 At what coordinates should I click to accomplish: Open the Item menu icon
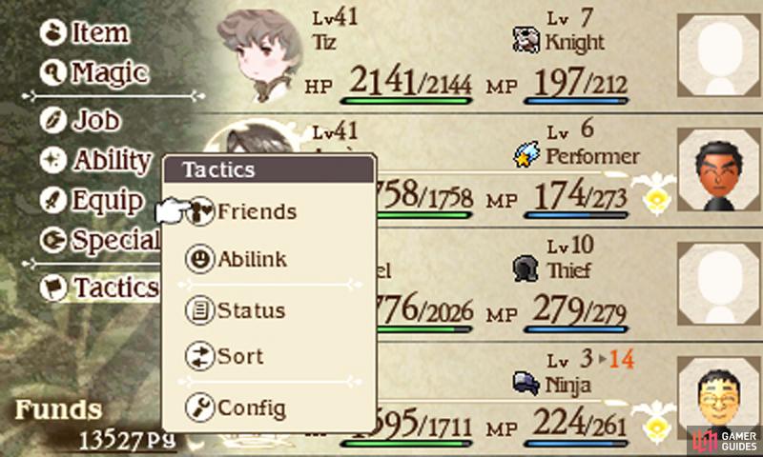(x=53, y=33)
